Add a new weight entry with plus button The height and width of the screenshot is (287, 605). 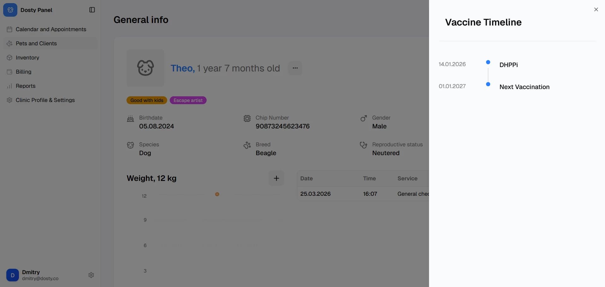(x=276, y=178)
